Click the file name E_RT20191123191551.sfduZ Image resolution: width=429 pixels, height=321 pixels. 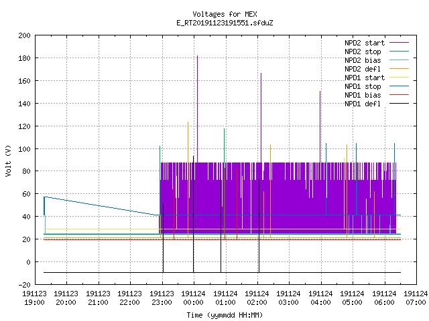coord(225,23)
